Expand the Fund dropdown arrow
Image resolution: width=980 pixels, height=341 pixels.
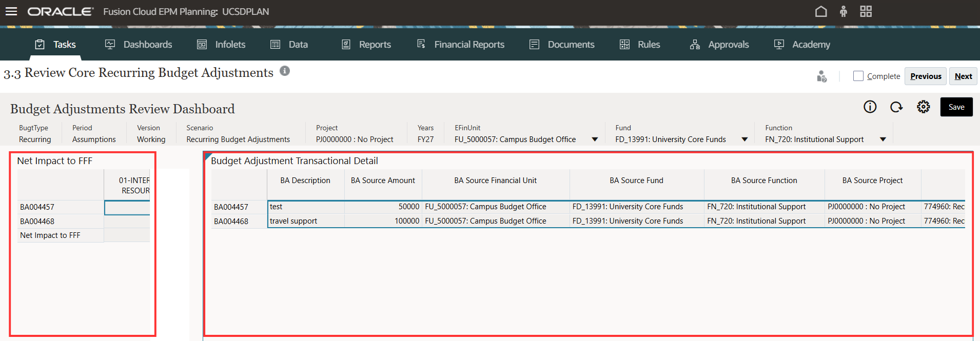744,139
